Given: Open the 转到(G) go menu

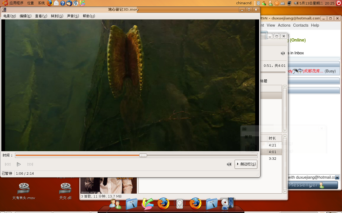Looking at the screenshot, I should 57,16.
